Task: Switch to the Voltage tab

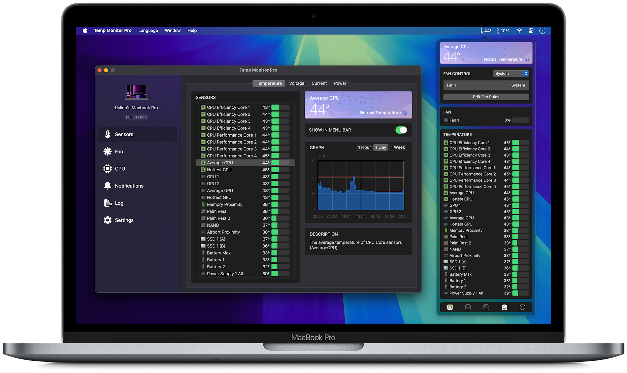Action: [x=297, y=84]
